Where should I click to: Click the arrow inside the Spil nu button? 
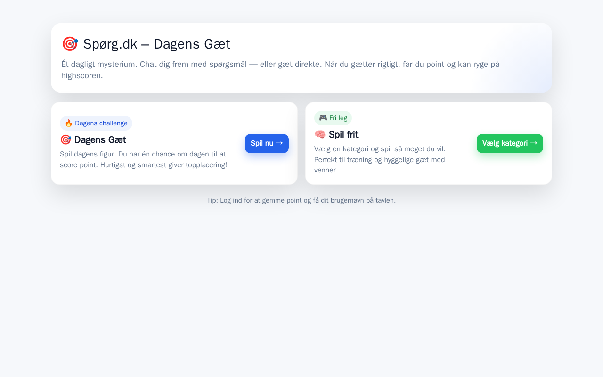tap(279, 143)
